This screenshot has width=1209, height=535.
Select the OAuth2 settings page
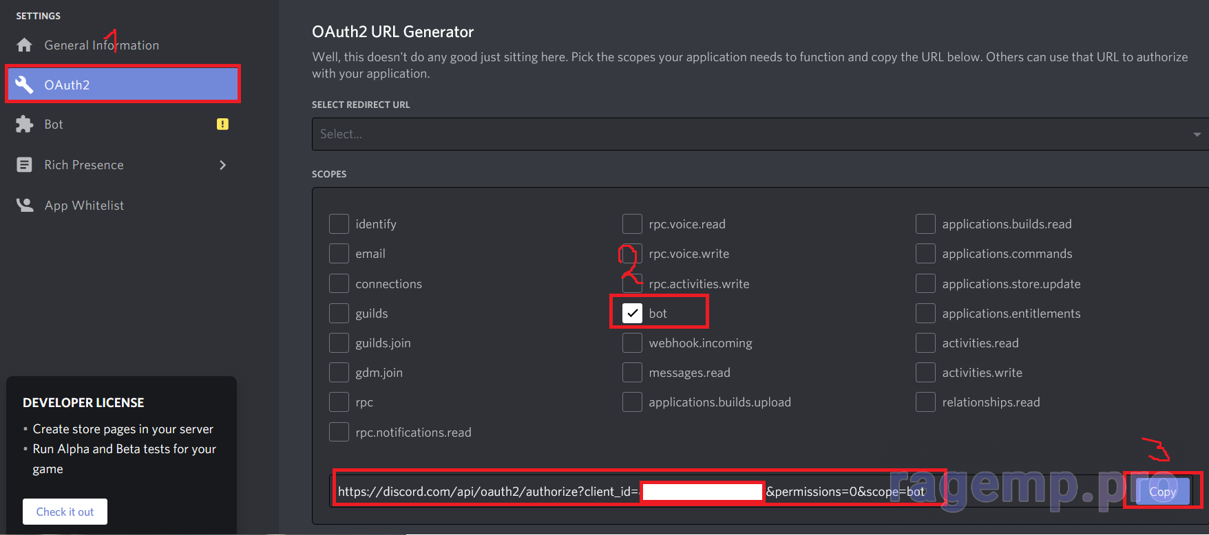[x=123, y=85]
